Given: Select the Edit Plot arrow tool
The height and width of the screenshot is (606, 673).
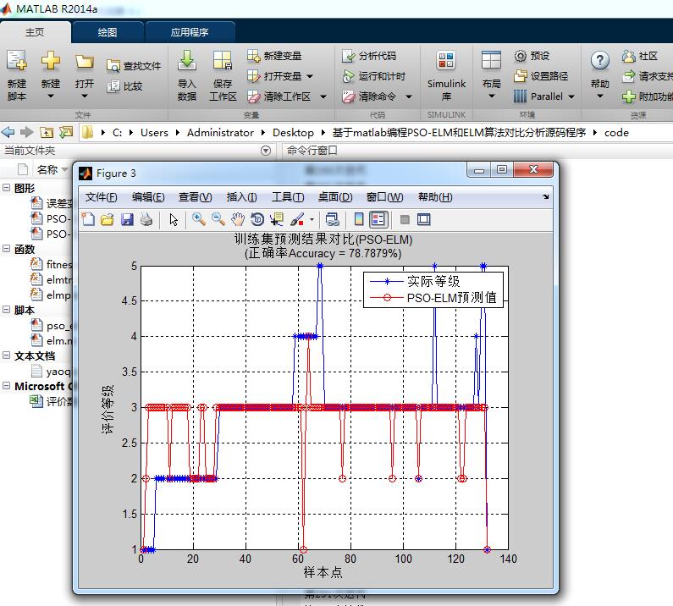Looking at the screenshot, I should (x=174, y=219).
